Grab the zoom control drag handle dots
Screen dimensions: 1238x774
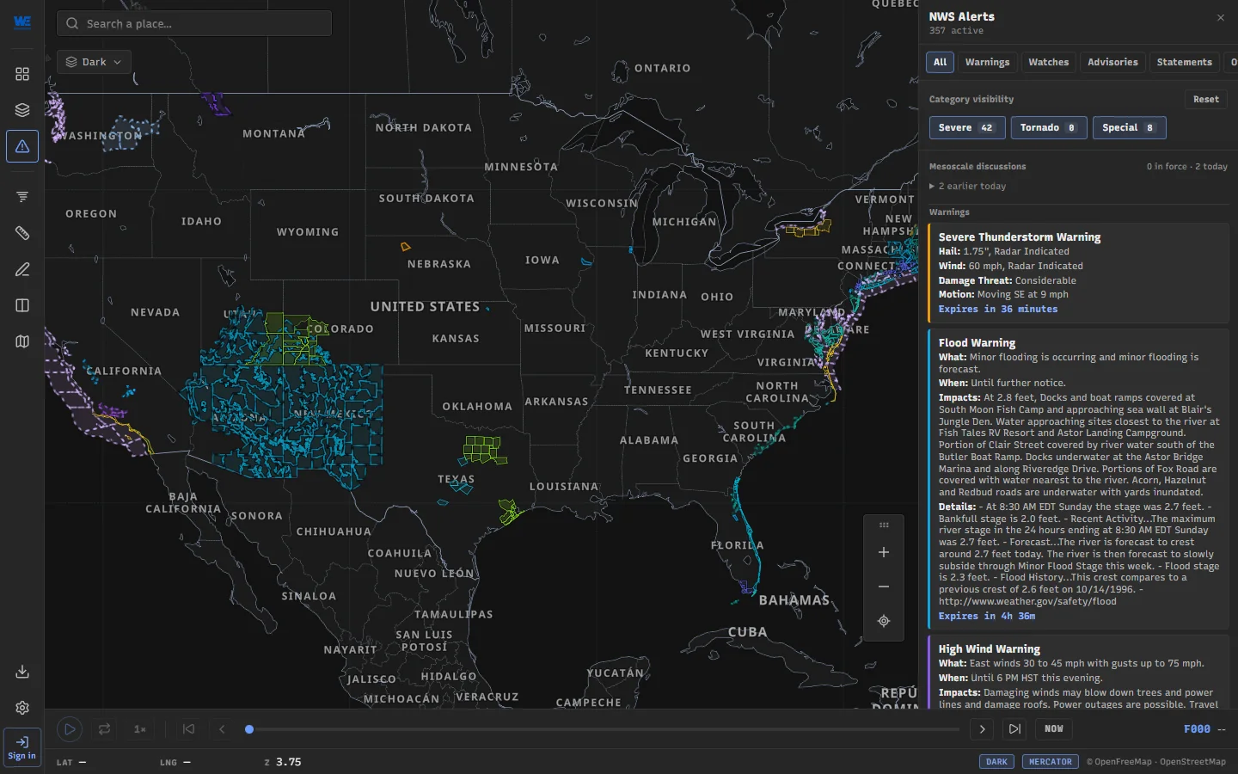click(x=884, y=525)
